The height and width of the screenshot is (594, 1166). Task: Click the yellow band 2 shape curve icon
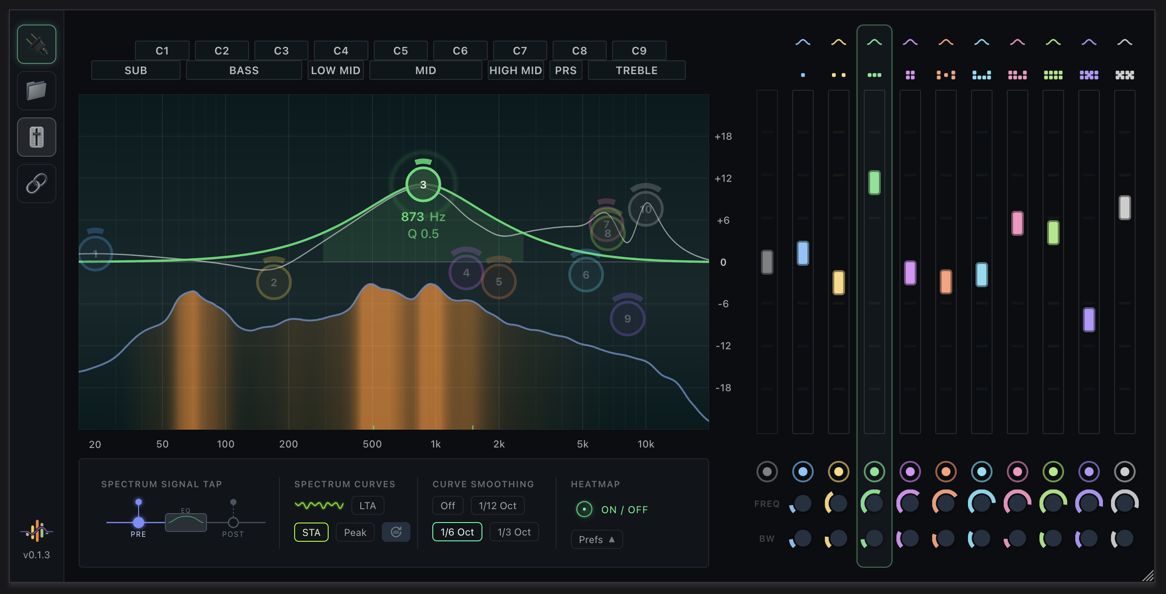tap(838, 42)
